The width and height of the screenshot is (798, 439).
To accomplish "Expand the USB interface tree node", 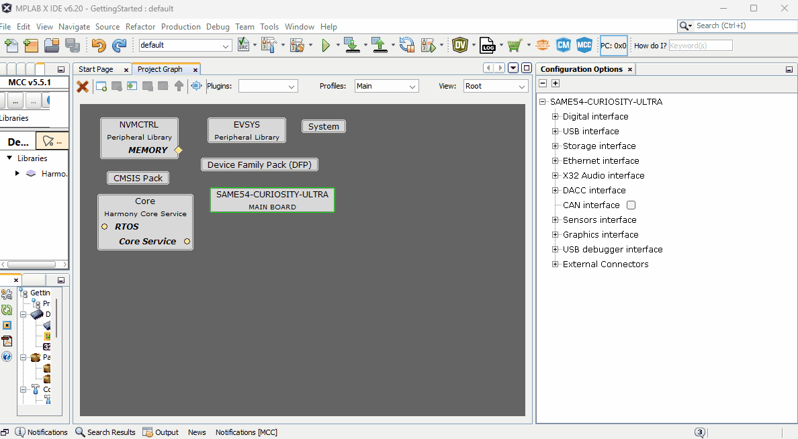I will tap(556, 132).
